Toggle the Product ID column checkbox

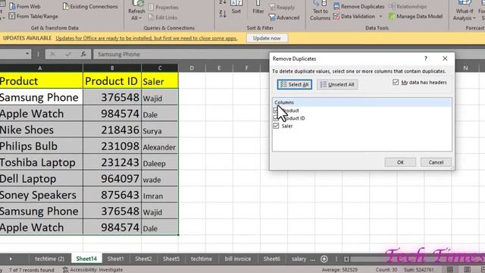point(276,118)
